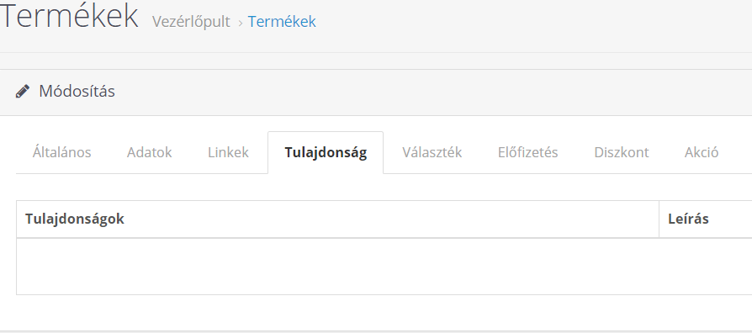This screenshot has height=333, width=752.
Task: Click the active Tulajdonság tab
Action: pyautogui.click(x=326, y=152)
